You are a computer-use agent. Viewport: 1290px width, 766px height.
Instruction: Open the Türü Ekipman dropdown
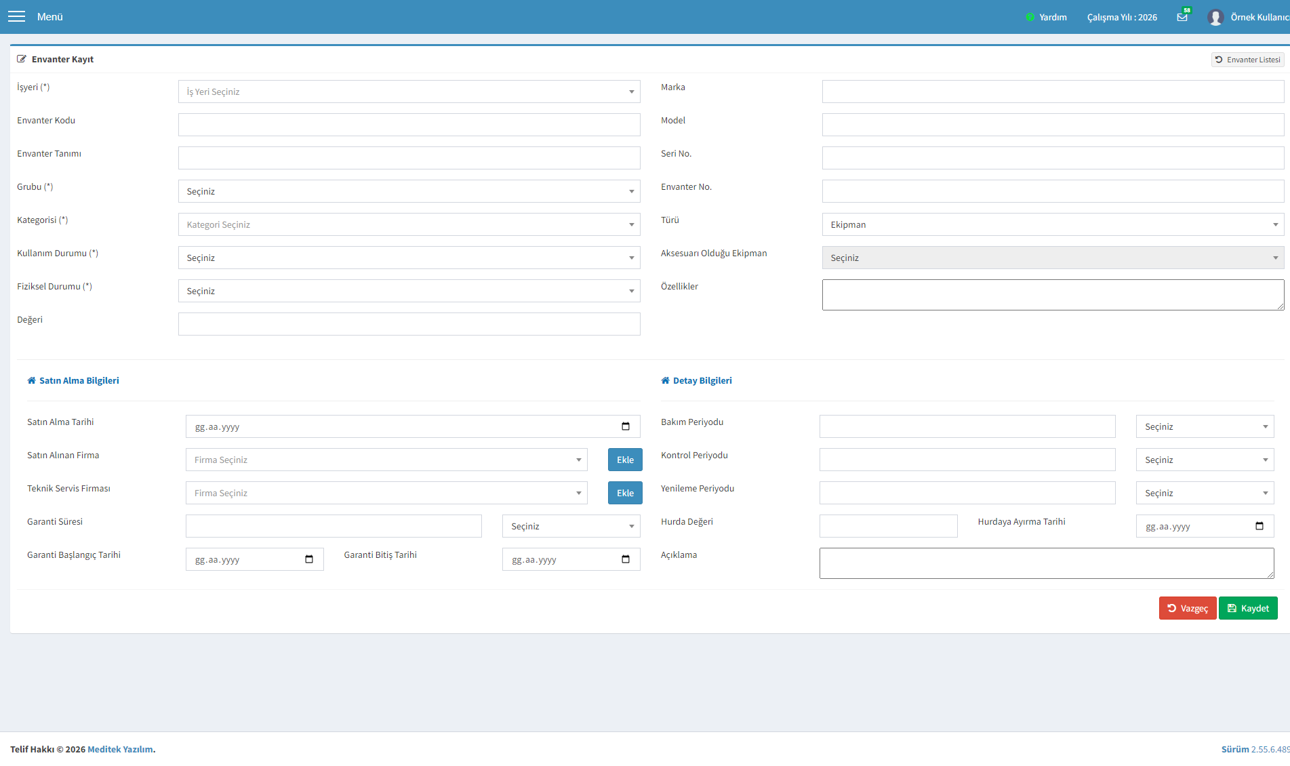[1053, 224]
